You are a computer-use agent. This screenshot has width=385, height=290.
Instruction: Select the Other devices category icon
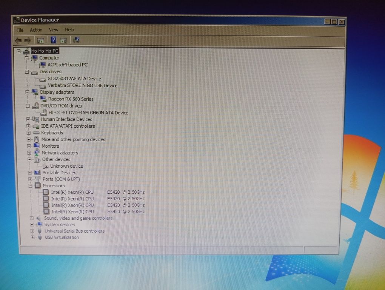pyautogui.click(x=37, y=160)
